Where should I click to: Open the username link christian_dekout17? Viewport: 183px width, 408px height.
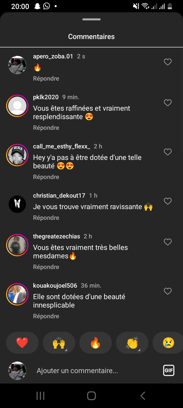tap(59, 196)
